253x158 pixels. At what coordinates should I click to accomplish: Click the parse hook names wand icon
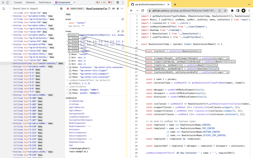(119, 31)
